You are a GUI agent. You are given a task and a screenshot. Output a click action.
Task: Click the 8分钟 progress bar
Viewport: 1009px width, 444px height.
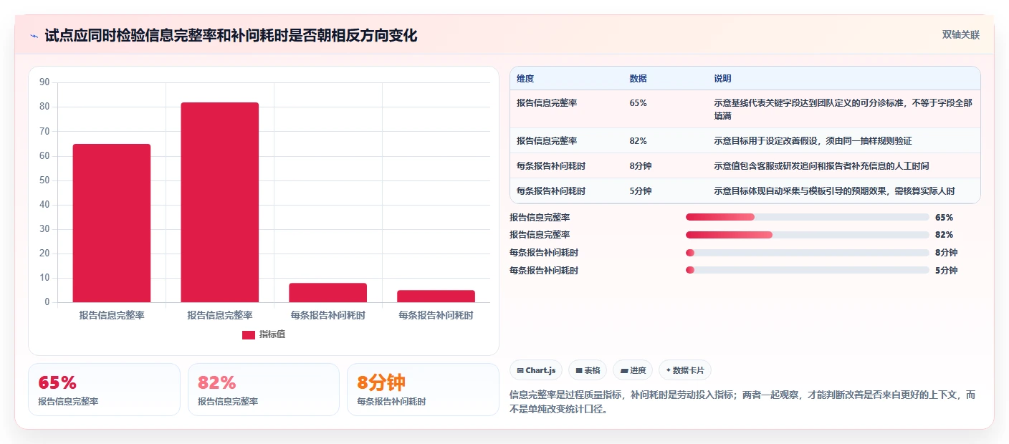808,252
